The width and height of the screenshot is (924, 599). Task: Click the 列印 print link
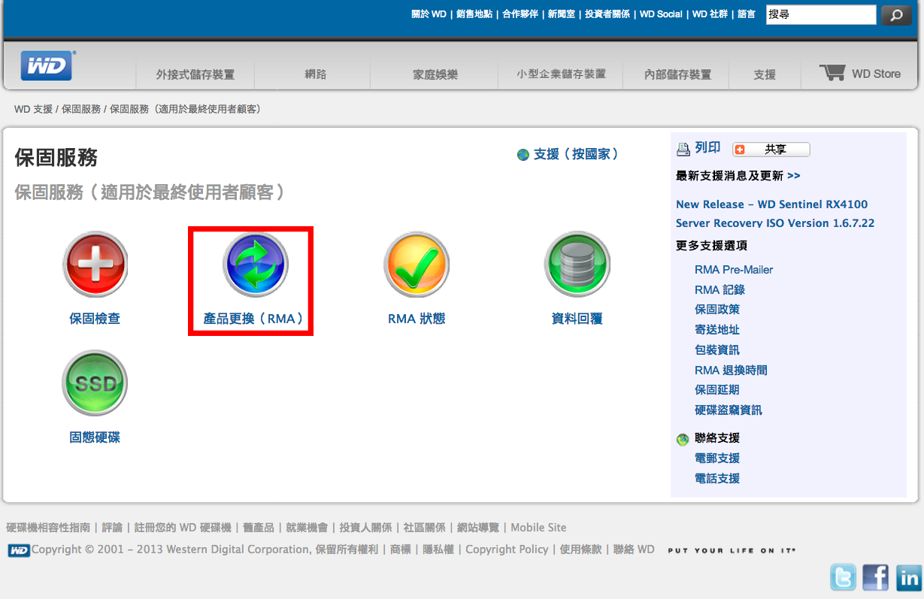pyautogui.click(x=707, y=148)
